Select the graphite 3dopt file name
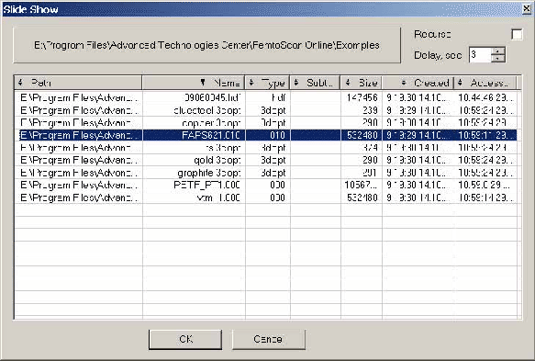Image resolution: width=535 pixels, height=361 pixels. coord(209,173)
